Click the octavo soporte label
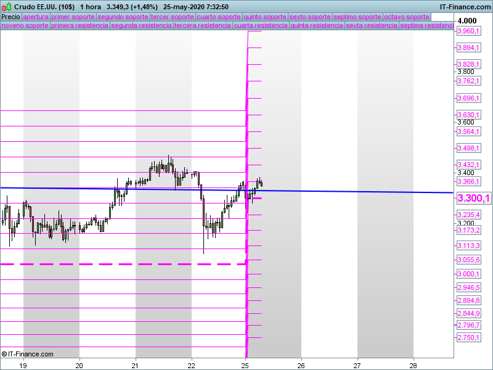Image resolution: width=493 pixels, height=370 pixels. pos(407,17)
